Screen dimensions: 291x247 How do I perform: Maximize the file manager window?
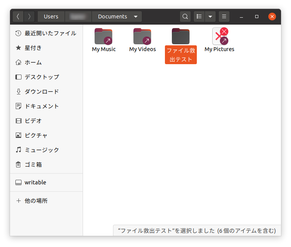point(257,17)
